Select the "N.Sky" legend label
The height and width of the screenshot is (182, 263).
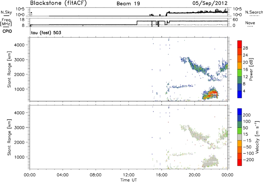coord(6,12)
